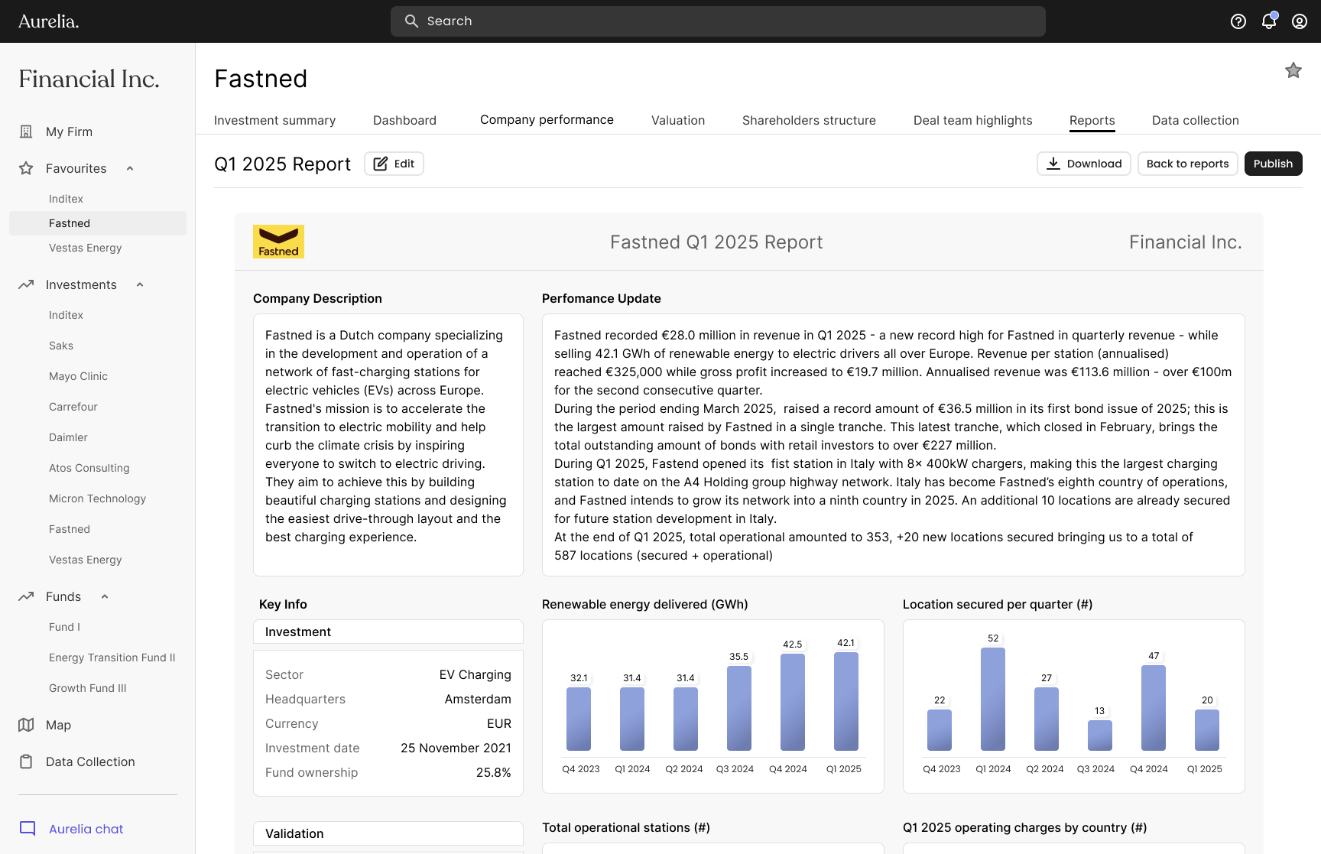The height and width of the screenshot is (854, 1321).
Task: Open Micron Technology investment
Action: pyautogui.click(x=97, y=498)
